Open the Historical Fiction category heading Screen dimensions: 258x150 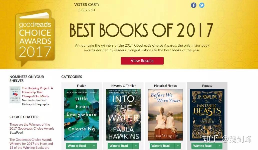(x=165, y=86)
